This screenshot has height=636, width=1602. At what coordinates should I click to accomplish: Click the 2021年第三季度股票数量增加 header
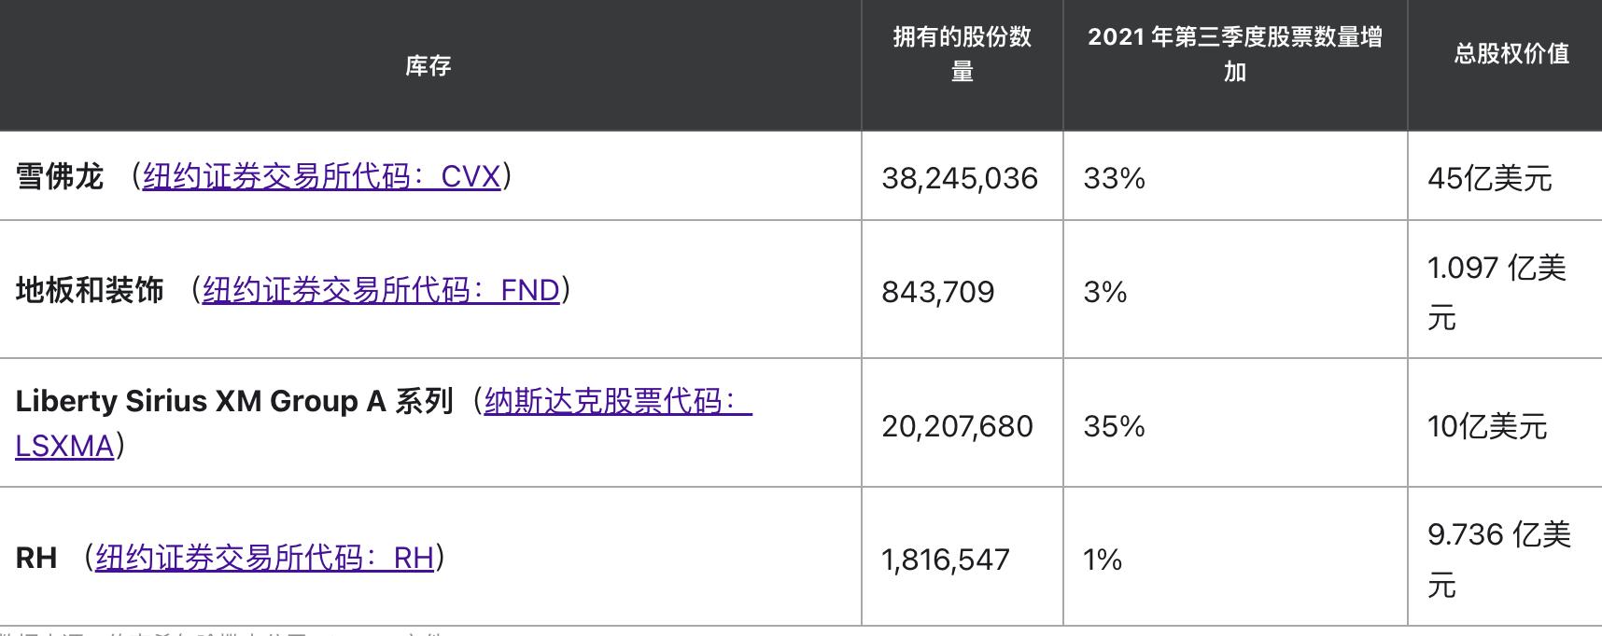pyautogui.click(x=1234, y=54)
